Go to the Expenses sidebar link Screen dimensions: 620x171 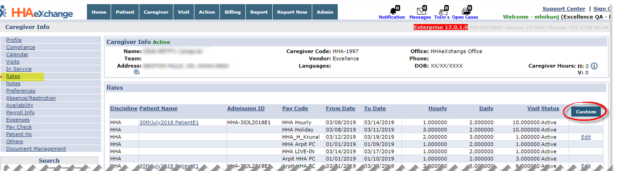click(x=18, y=120)
